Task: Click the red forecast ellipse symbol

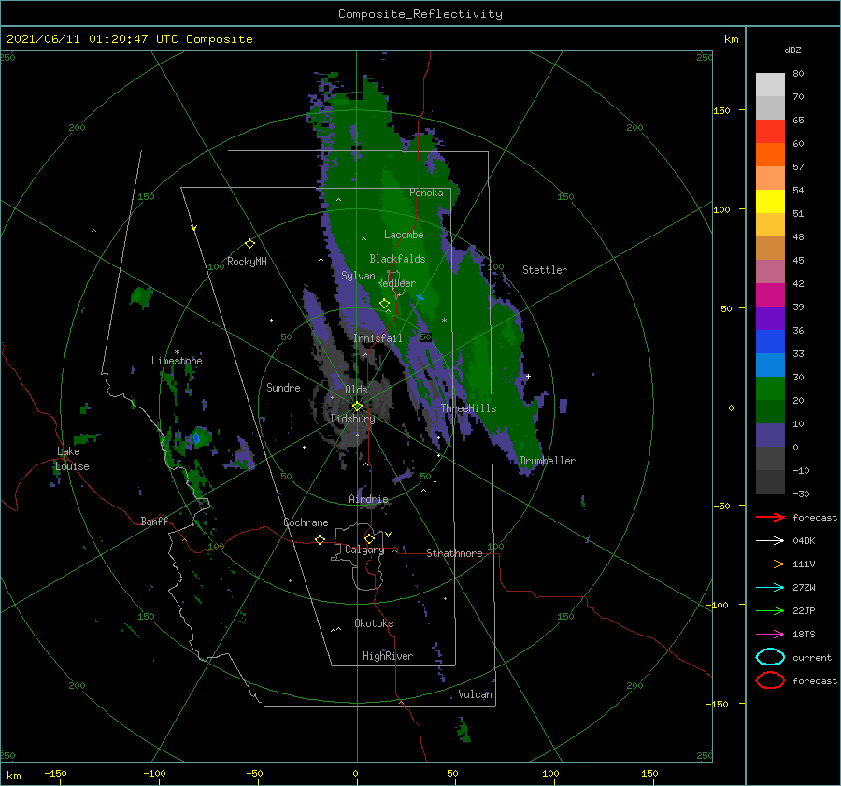Action: (x=770, y=680)
